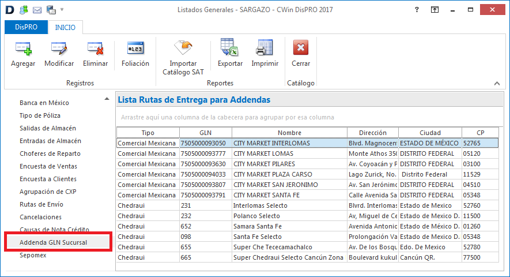Select Causas de Nota Crédito in sidebar
510x277 pixels.
point(54,229)
